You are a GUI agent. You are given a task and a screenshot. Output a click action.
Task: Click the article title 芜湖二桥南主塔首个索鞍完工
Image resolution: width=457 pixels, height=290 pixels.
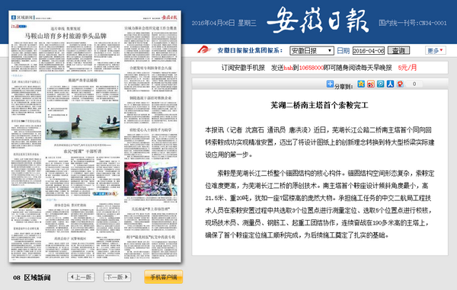coord(319,105)
